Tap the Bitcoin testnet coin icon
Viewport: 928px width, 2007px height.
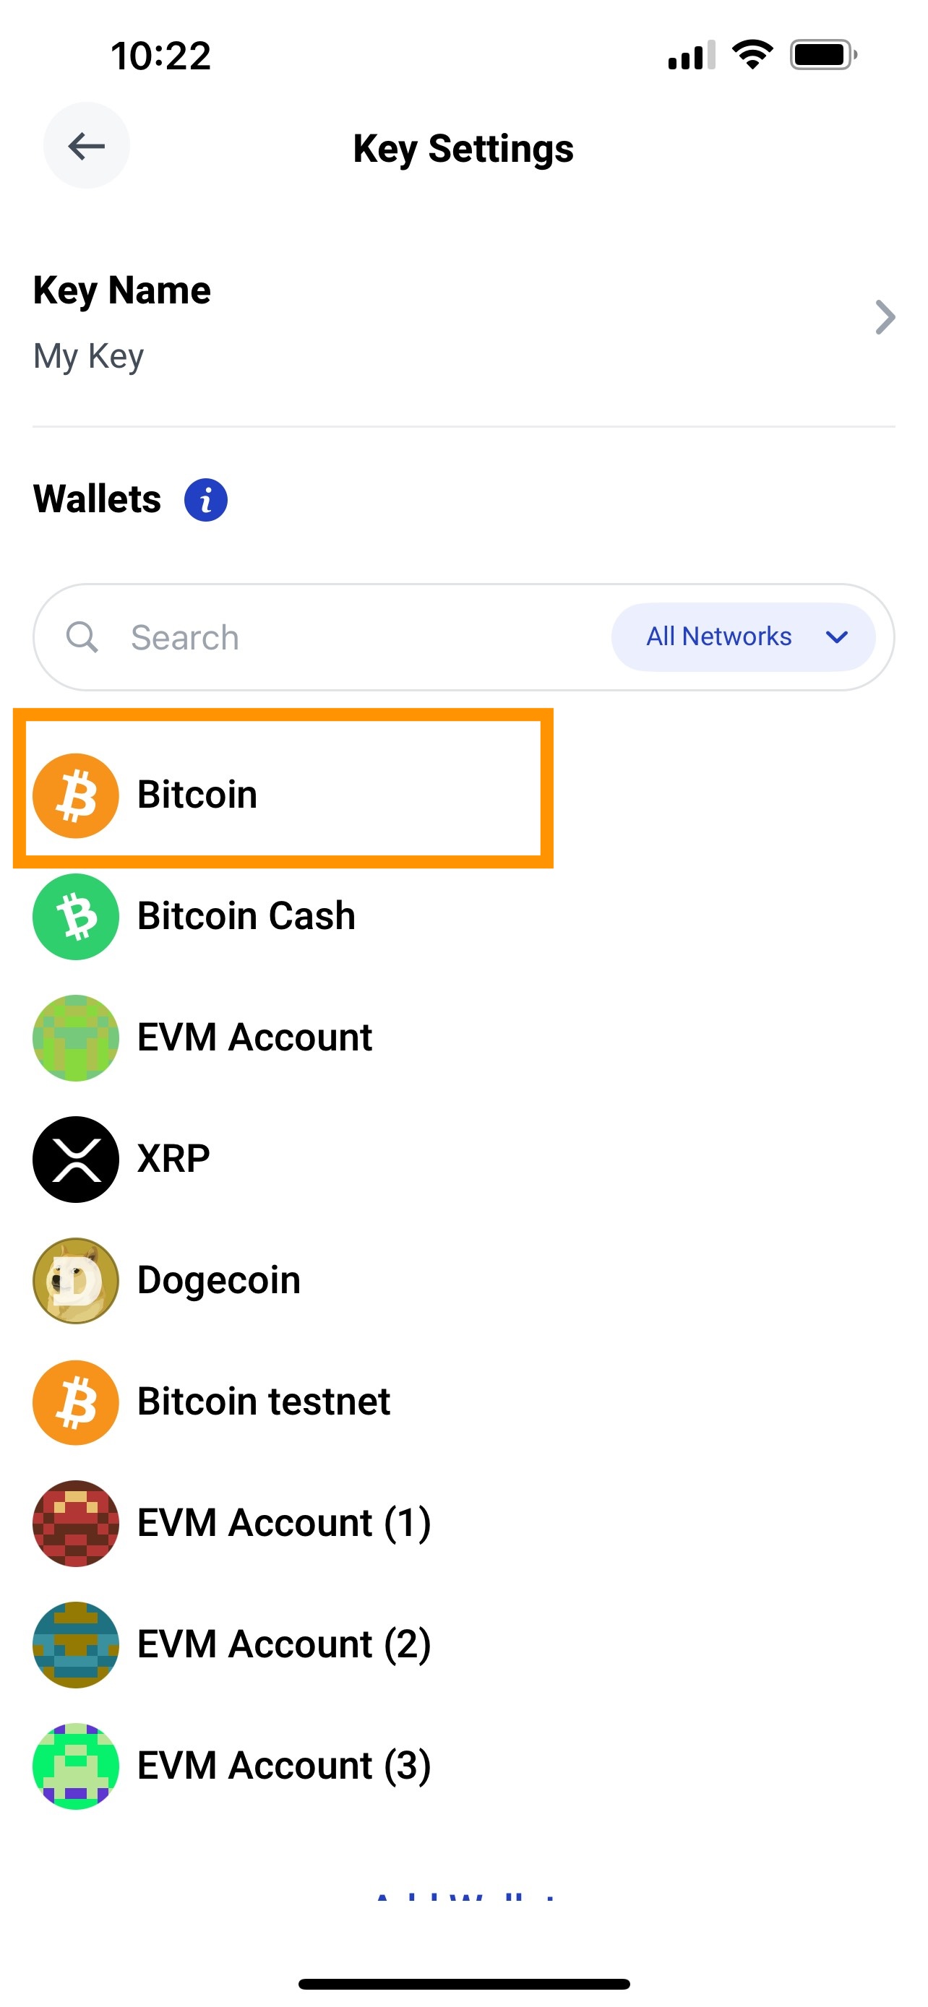tap(76, 1402)
